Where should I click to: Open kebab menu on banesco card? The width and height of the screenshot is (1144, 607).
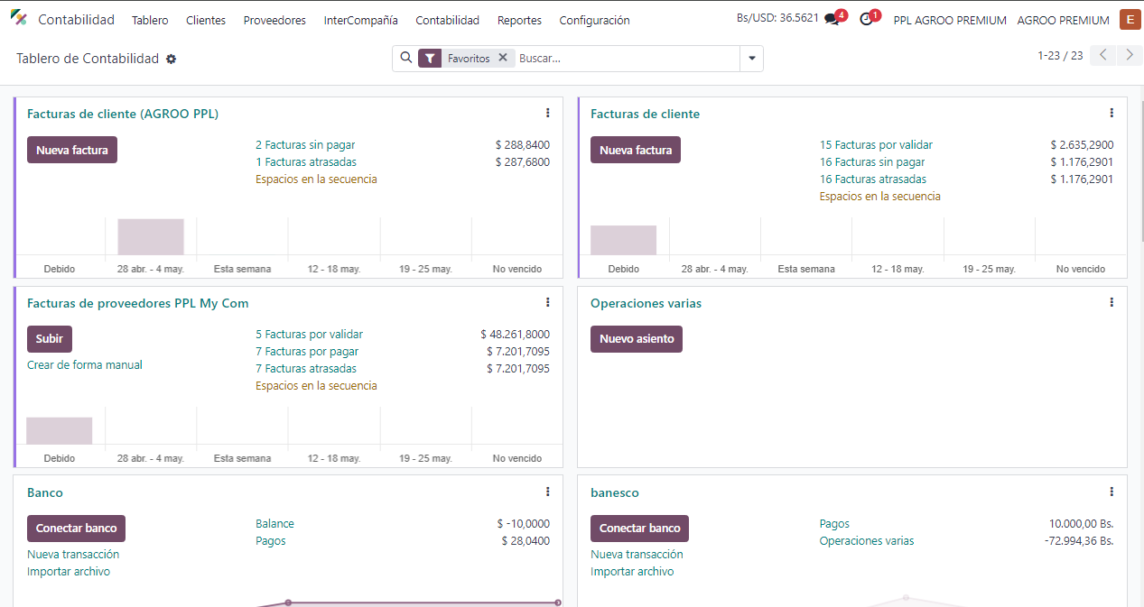[x=1111, y=492]
